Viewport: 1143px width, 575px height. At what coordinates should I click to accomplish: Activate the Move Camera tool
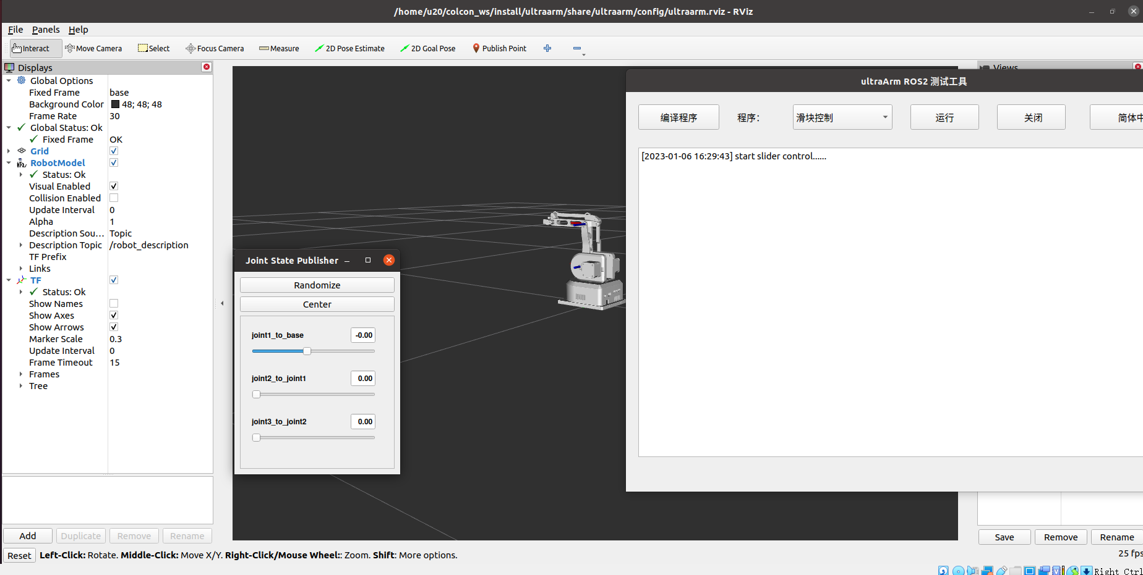tap(93, 48)
